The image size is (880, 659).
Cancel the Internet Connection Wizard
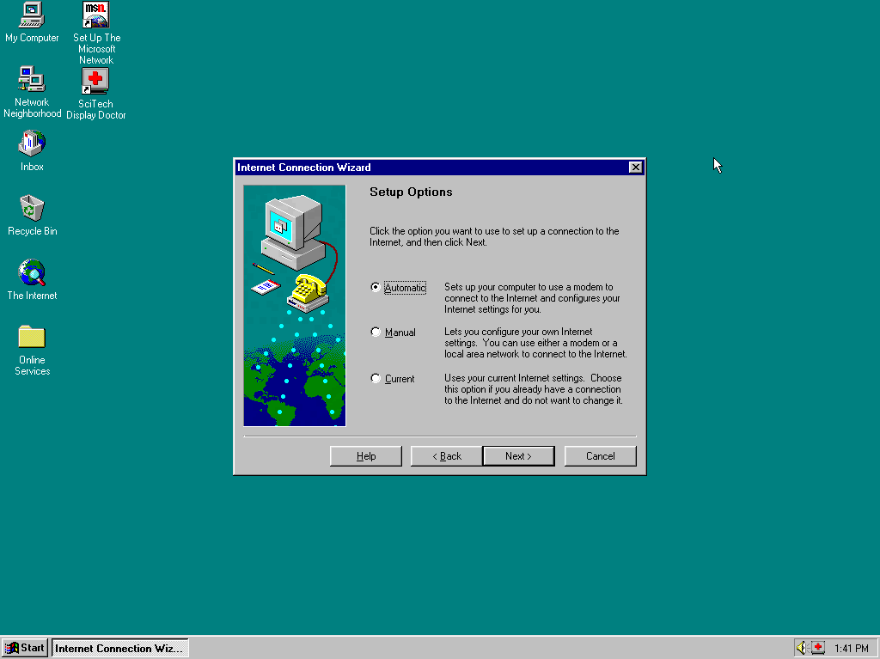tap(600, 455)
